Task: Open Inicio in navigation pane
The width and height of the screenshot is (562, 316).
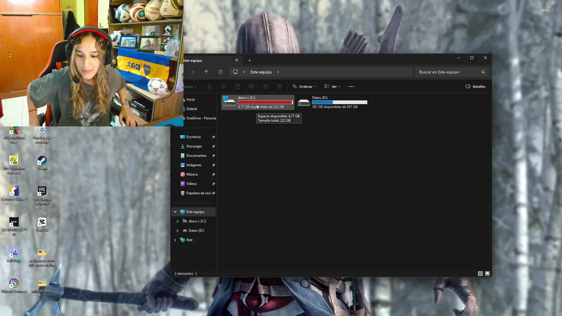Action: [191, 100]
